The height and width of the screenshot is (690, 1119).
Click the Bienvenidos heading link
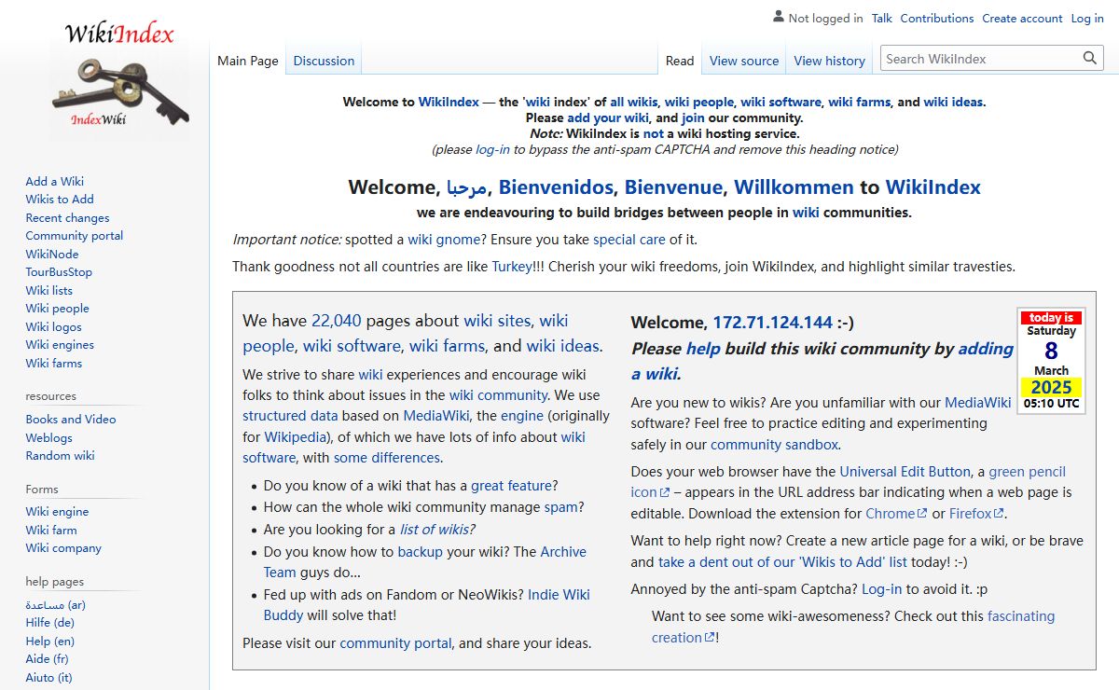(x=556, y=186)
